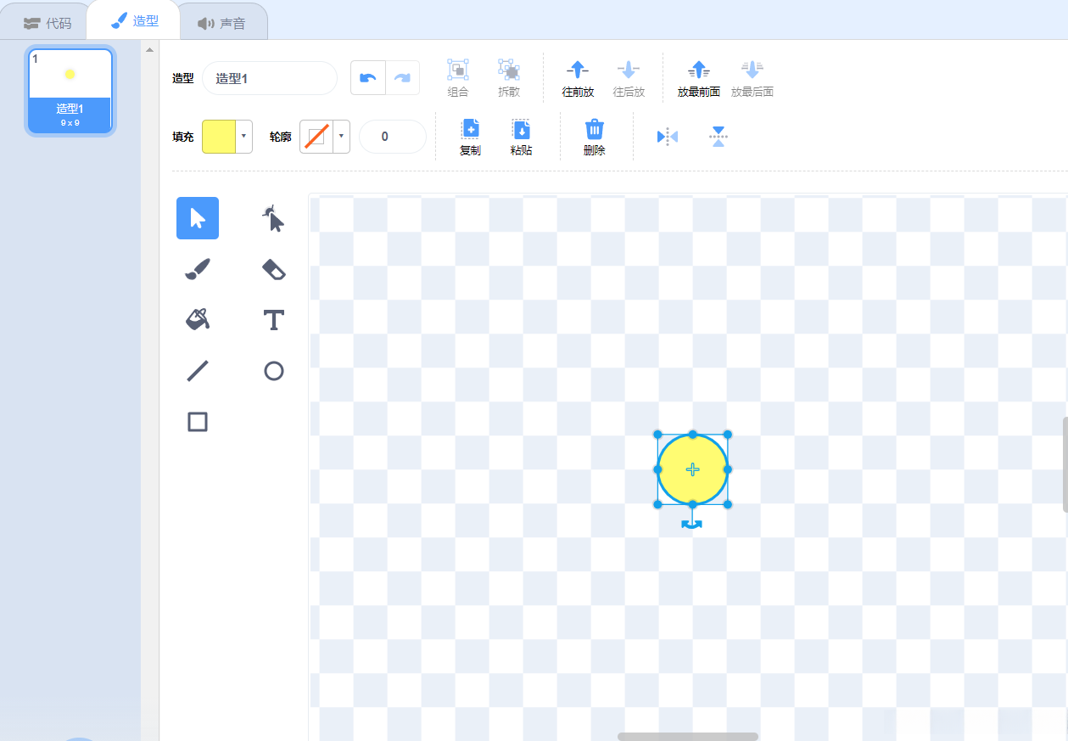Click the 组合 group icon

[458, 70]
